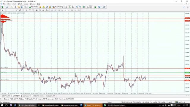Open the Periods clock dropdown
The width and height of the screenshot is (190, 107).
100,7
